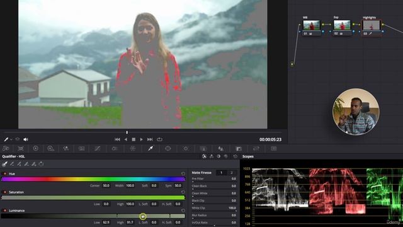Open the viewer picker mode dropdown arrow
The width and height of the screenshot is (403, 227).
point(11,139)
